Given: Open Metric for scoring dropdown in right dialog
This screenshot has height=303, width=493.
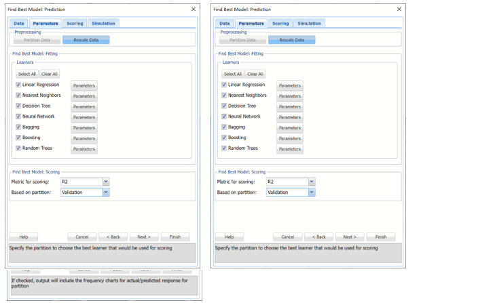Looking at the screenshot, I should 311,182.
